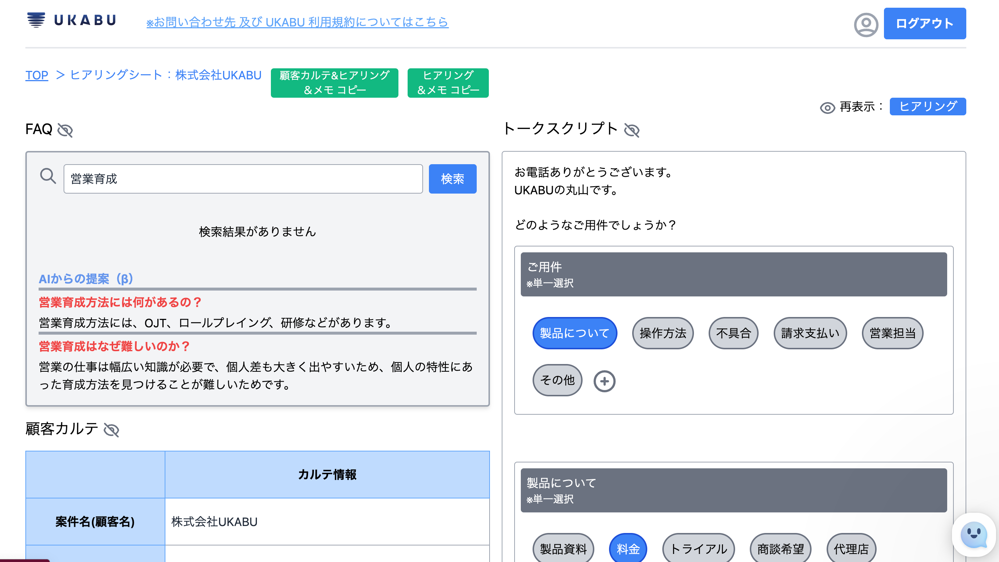Open the user profile avatar icon
The width and height of the screenshot is (999, 562).
click(x=866, y=24)
